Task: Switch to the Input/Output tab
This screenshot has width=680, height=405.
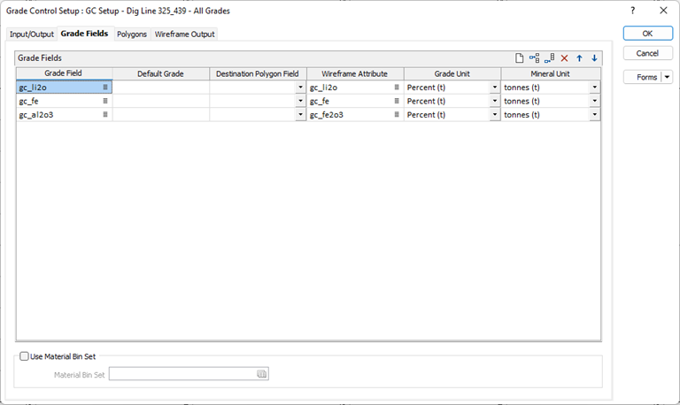Action: 31,34
